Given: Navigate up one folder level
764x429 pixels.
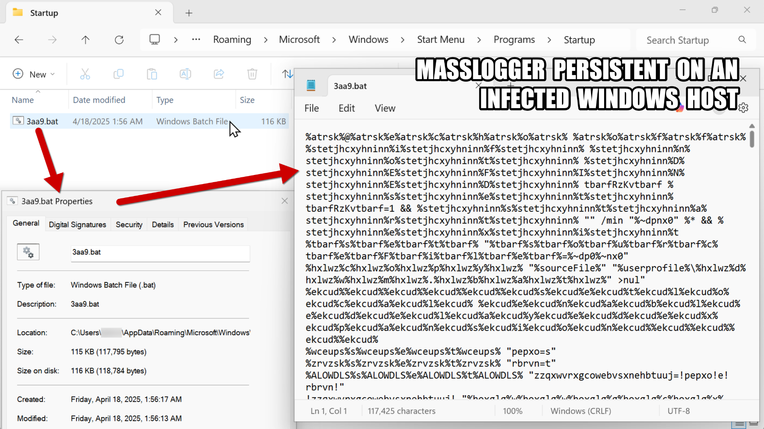Looking at the screenshot, I should click(86, 40).
